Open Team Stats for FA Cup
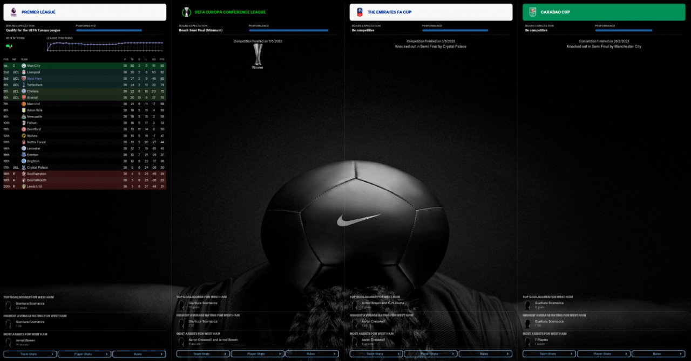 (376, 354)
